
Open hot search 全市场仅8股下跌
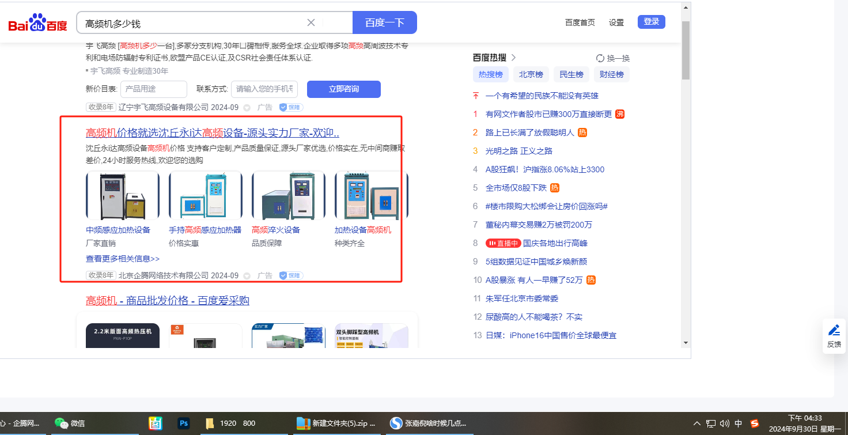(516, 188)
